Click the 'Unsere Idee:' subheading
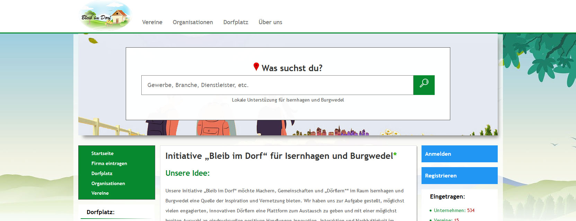 tap(187, 173)
